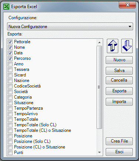Open the Nuova Configurazione dropdown
The height and width of the screenshot is (161, 139).
point(70,27)
